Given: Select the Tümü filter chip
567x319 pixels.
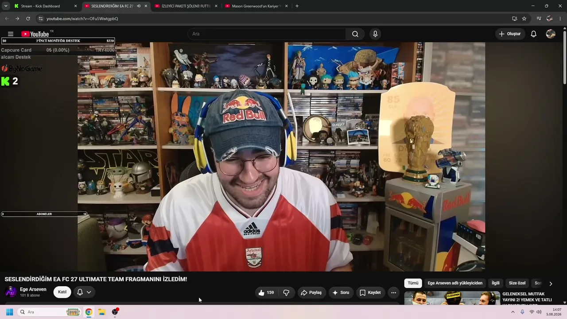Looking at the screenshot, I should tap(413, 283).
